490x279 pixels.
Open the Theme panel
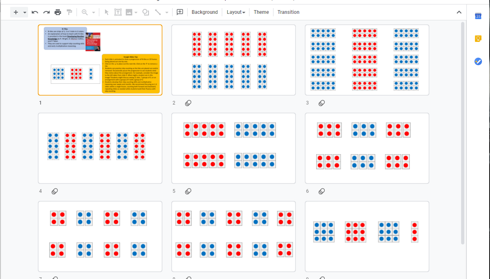(261, 12)
